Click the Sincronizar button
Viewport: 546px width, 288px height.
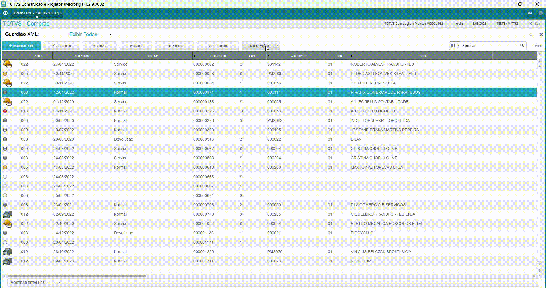click(x=62, y=46)
